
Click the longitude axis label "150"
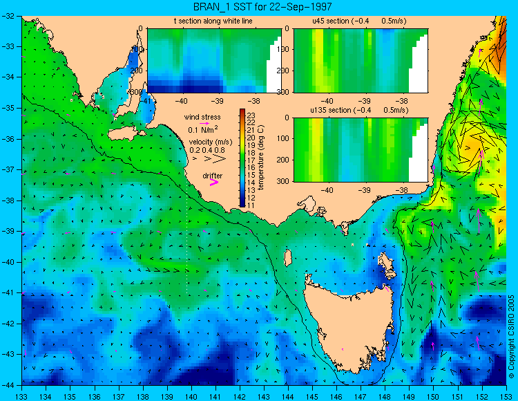434,397
